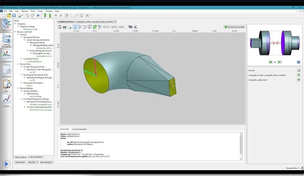Collapse the Device Ports tree node

[x=18, y=64]
